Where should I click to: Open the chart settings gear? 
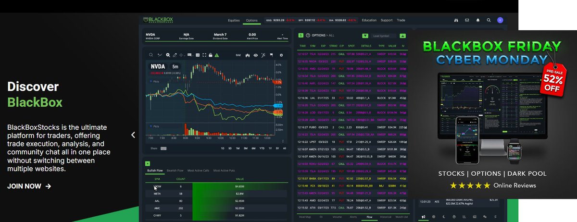pyautogui.click(x=281, y=55)
